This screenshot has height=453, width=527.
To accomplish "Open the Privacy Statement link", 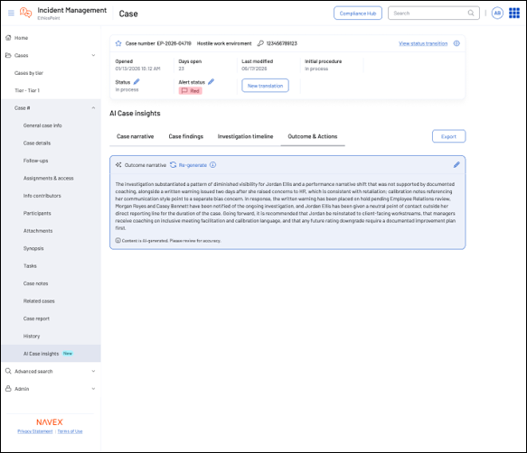I will click(35, 431).
